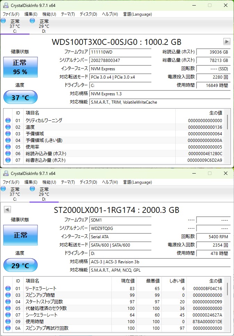
Task: Select D: drive tab in bottom window
Action: point(44,194)
